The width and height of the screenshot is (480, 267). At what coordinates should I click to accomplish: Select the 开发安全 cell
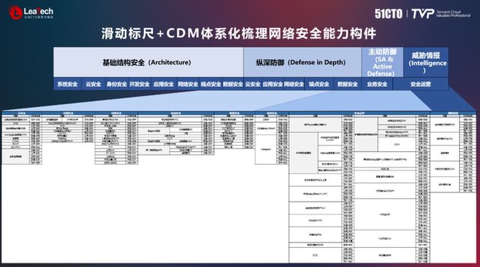tap(140, 84)
